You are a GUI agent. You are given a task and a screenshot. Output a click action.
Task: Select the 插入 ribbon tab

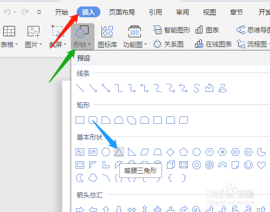click(89, 12)
